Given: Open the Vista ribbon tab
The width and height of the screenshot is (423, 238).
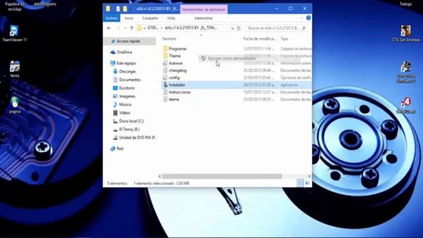Looking at the screenshot, I should tap(171, 18).
